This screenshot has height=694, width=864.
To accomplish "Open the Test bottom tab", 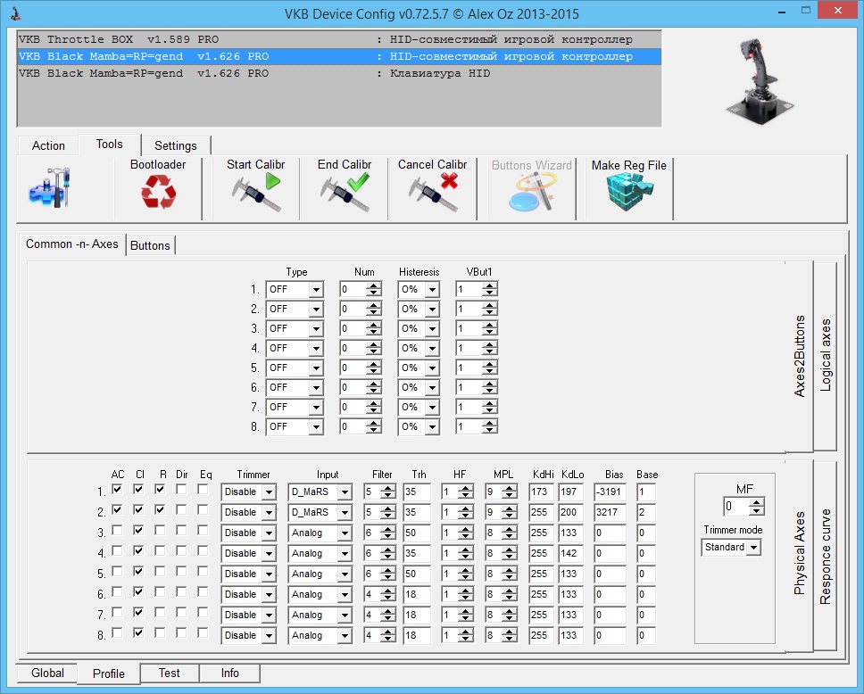I will coord(170,673).
